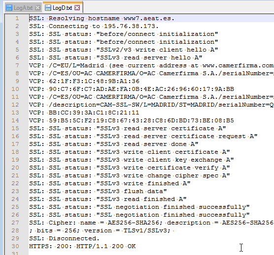
Task: Click on the IP address 195.76.38.173
Action: (131, 27)
